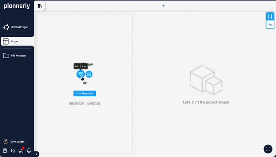Select Scope in the sidebar
This screenshot has height=157, width=276.
click(17, 41)
